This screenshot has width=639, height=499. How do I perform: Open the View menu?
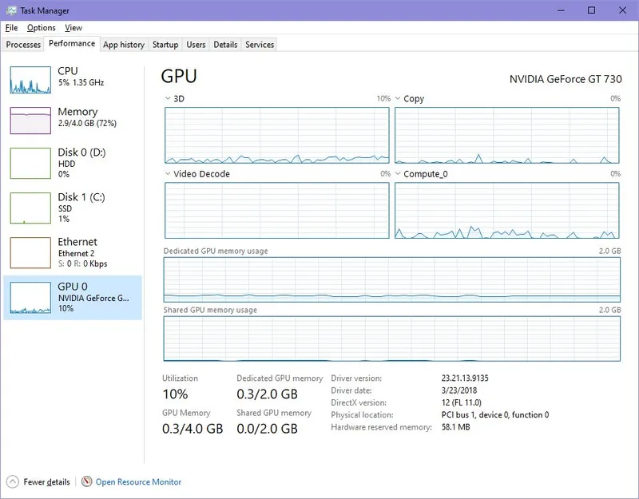73,28
